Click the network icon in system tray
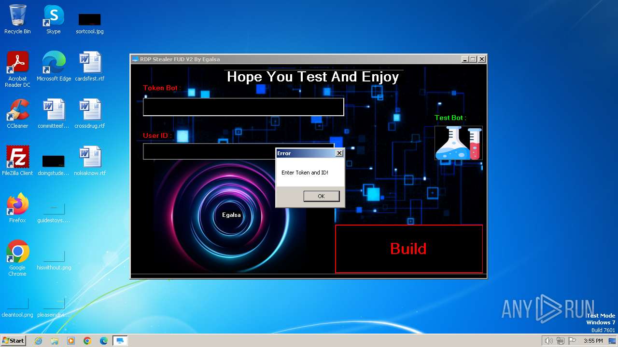Image resolution: width=618 pixels, height=347 pixels. tap(561, 341)
